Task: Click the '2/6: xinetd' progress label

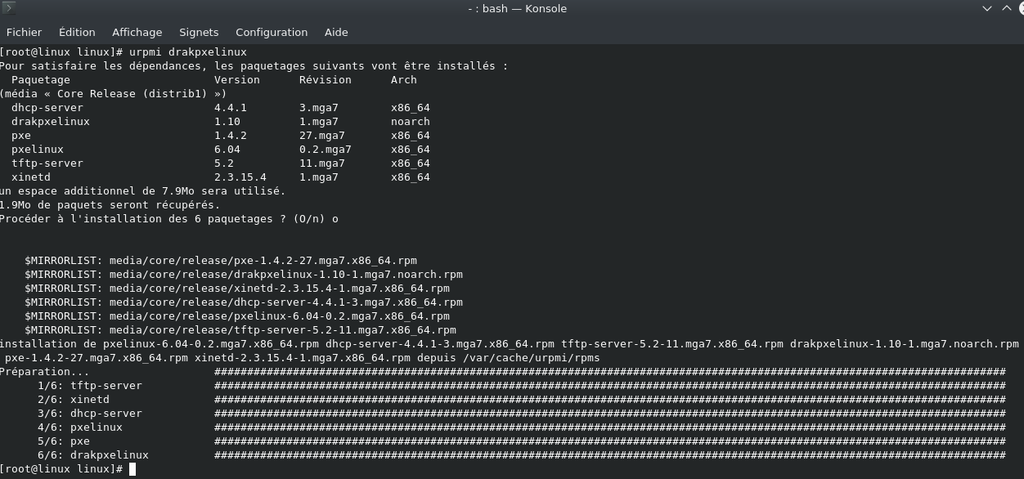Action: pos(73,399)
